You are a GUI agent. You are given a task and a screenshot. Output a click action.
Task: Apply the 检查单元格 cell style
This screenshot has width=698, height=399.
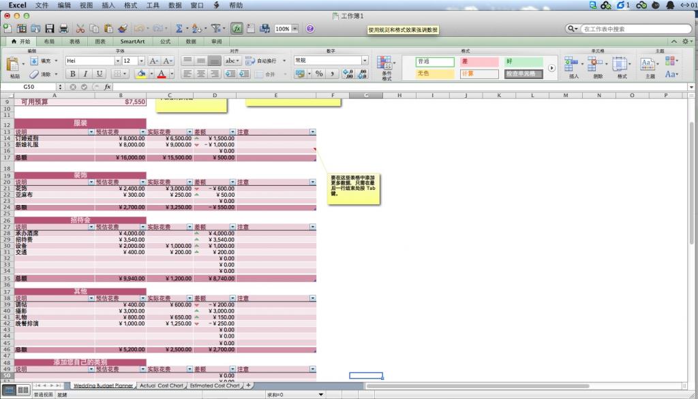click(x=523, y=74)
